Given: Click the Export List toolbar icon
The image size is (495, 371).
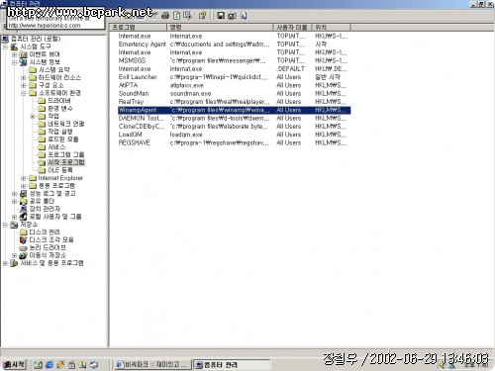Looking at the screenshot, I should (188, 15).
